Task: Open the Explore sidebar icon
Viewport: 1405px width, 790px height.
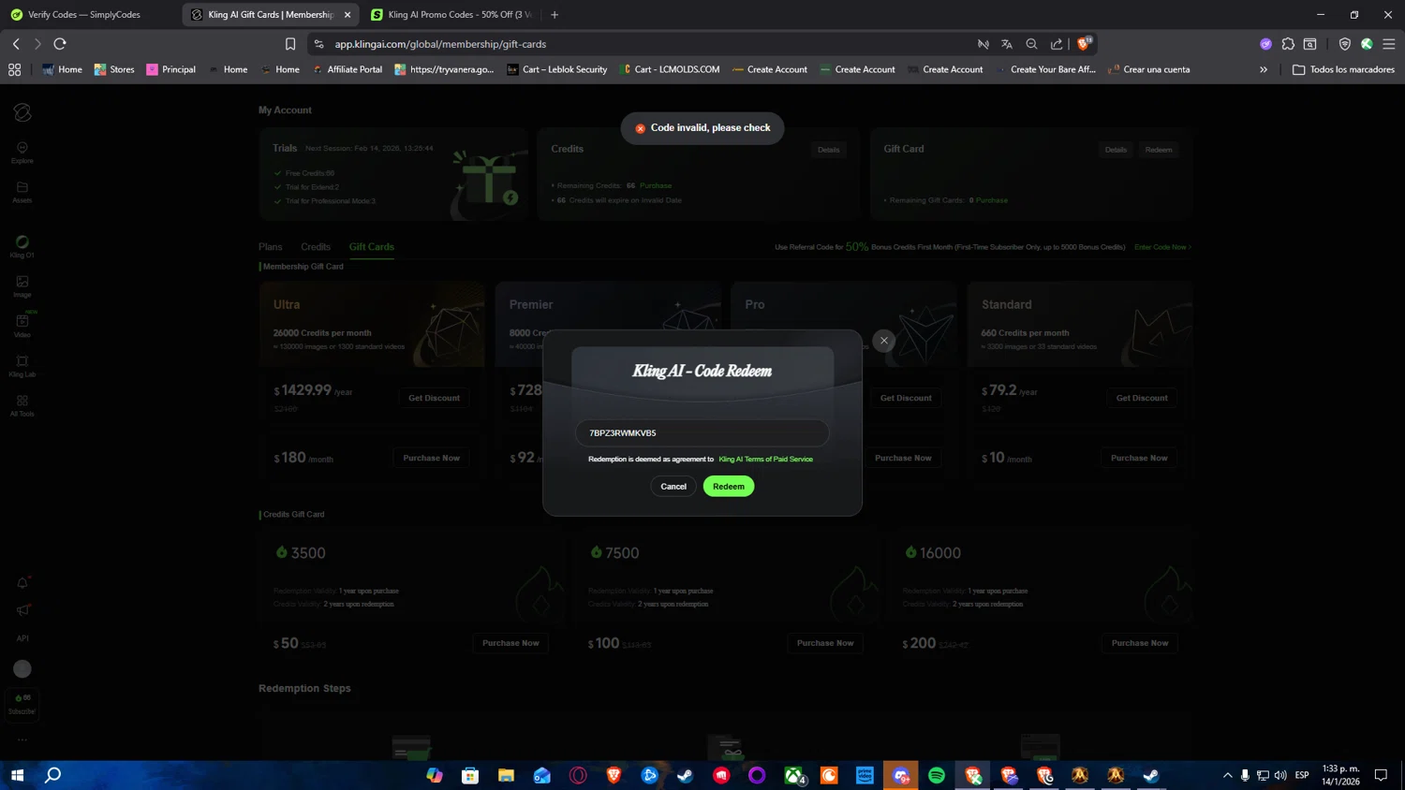Action: pos(22,153)
